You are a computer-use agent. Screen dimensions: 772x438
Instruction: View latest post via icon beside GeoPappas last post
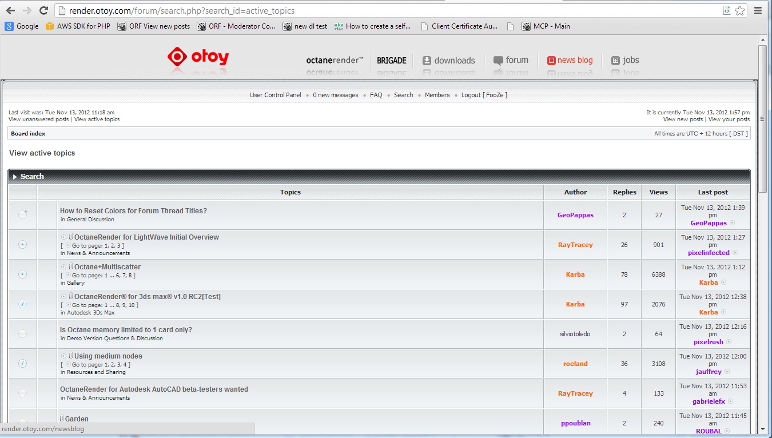(x=733, y=223)
